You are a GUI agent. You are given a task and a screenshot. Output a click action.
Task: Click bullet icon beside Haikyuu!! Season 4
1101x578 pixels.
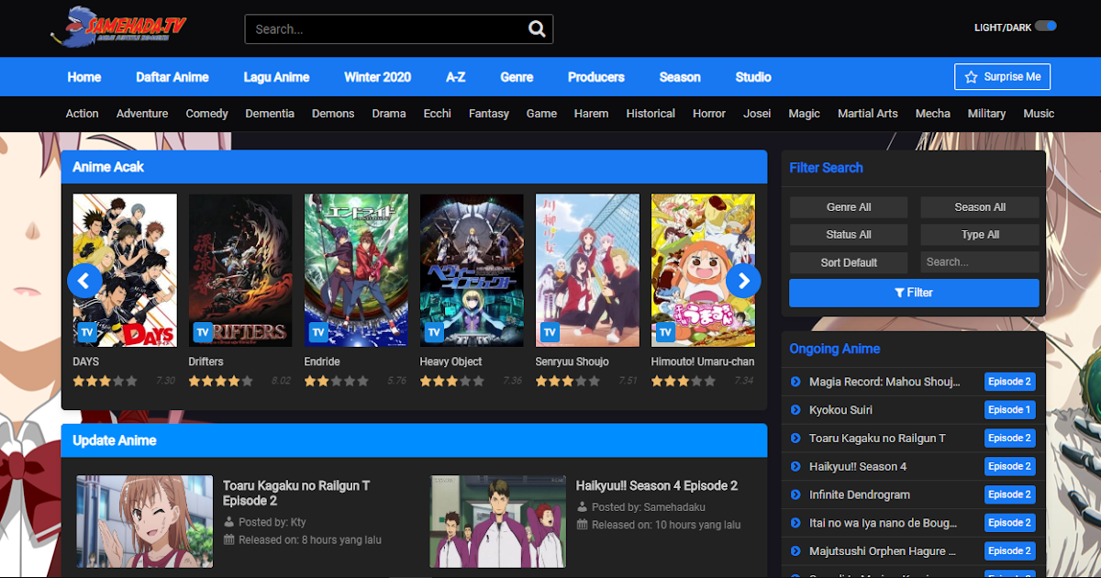pyautogui.click(x=796, y=466)
